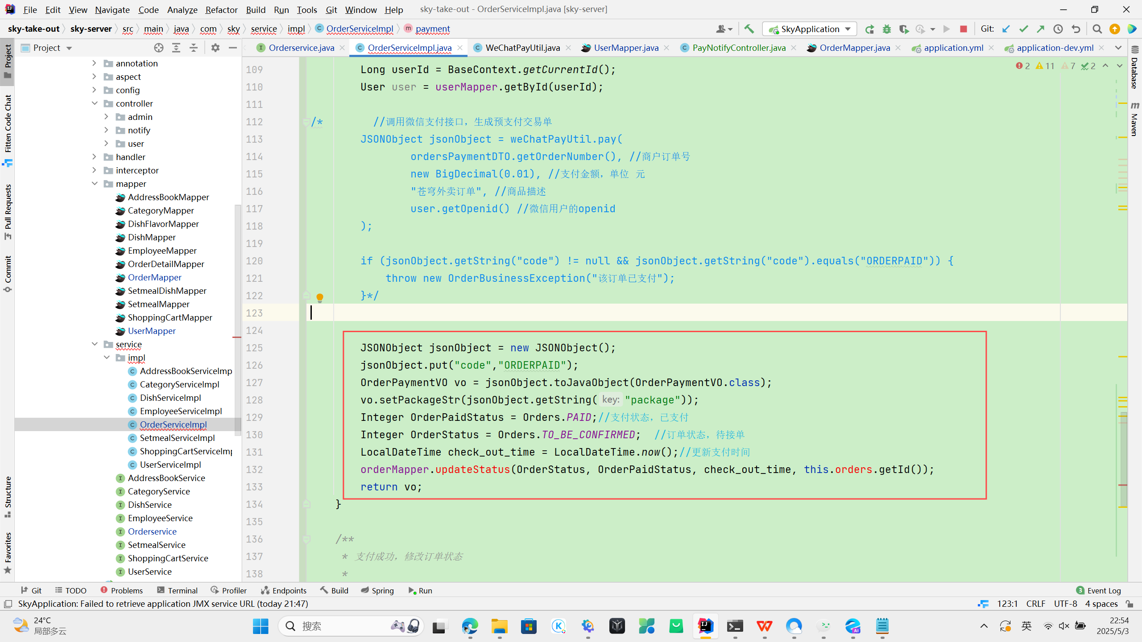Image resolution: width=1142 pixels, height=642 pixels.
Task: Expand the handler folder
Action: click(x=95, y=157)
